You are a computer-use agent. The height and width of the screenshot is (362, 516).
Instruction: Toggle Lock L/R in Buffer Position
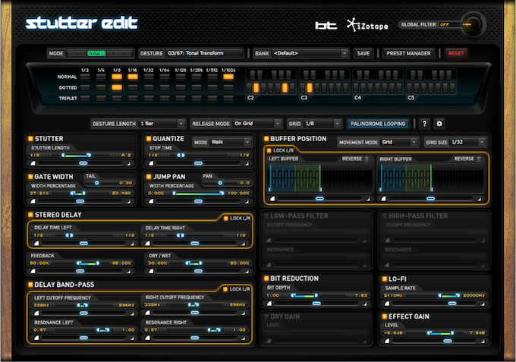coord(269,150)
